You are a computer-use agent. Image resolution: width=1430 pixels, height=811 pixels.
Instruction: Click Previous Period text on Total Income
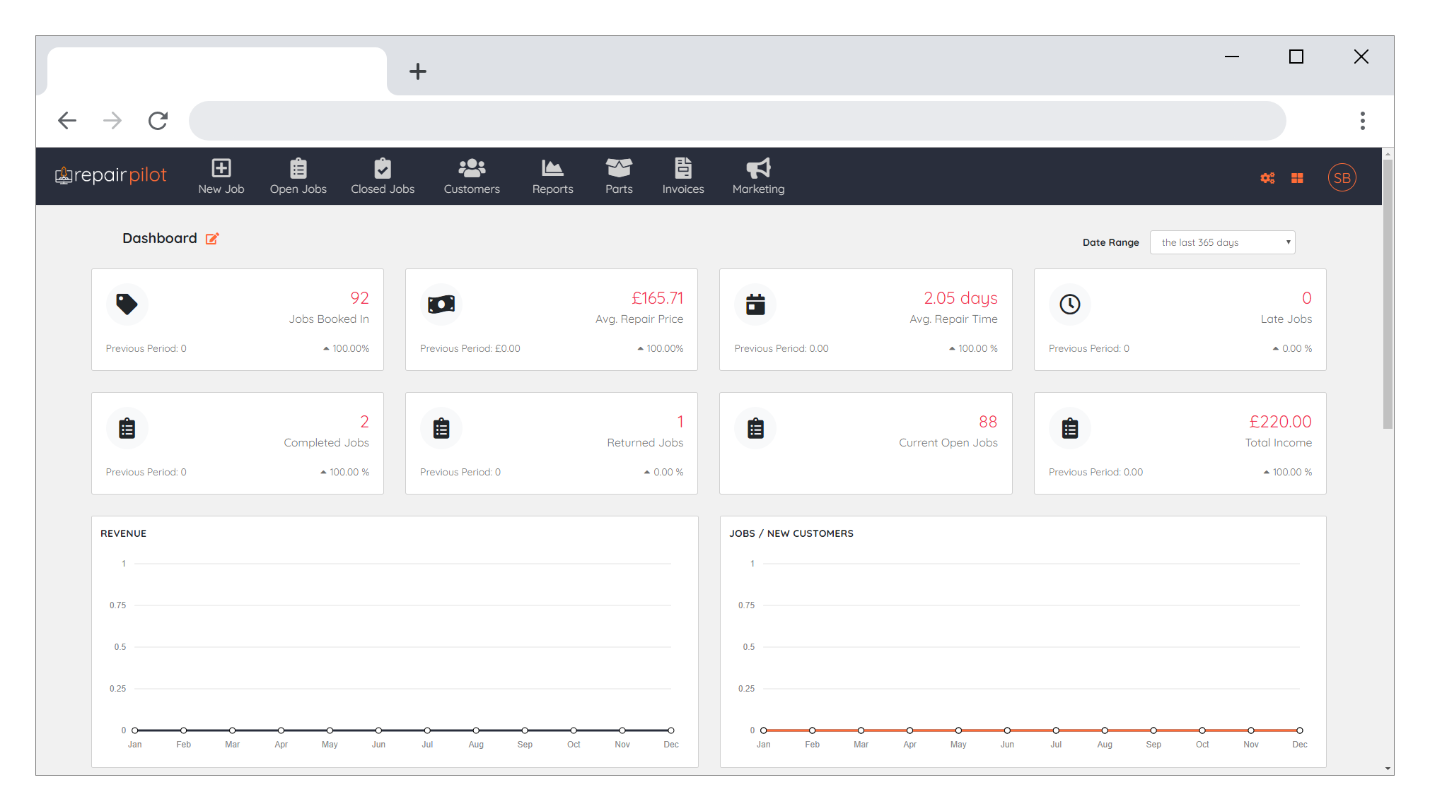[1095, 472]
